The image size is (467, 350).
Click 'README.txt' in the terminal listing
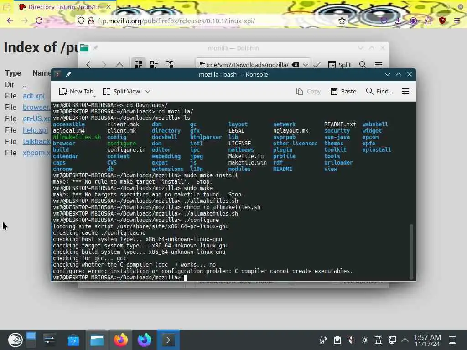click(x=340, y=124)
